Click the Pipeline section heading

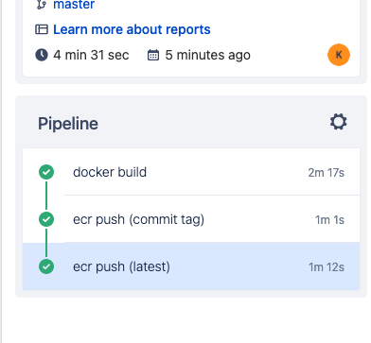(x=68, y=124)
